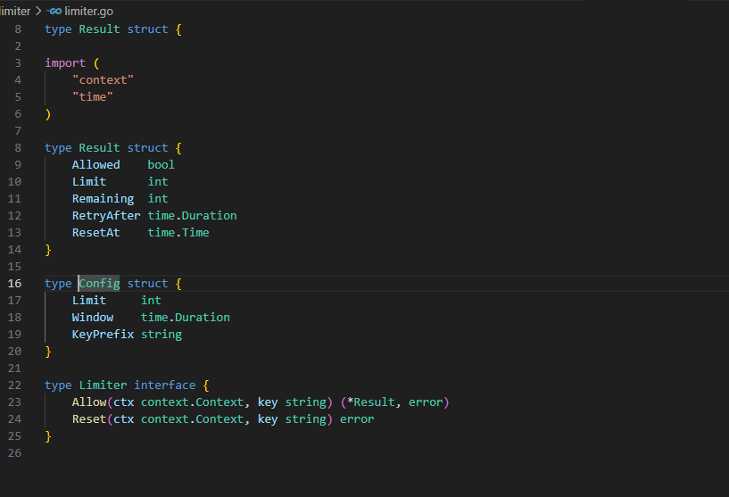Viewport: 729px width, 497px height.
Task: Click context.Context parameter type on line 23
Action: click(x=193, y=402)
